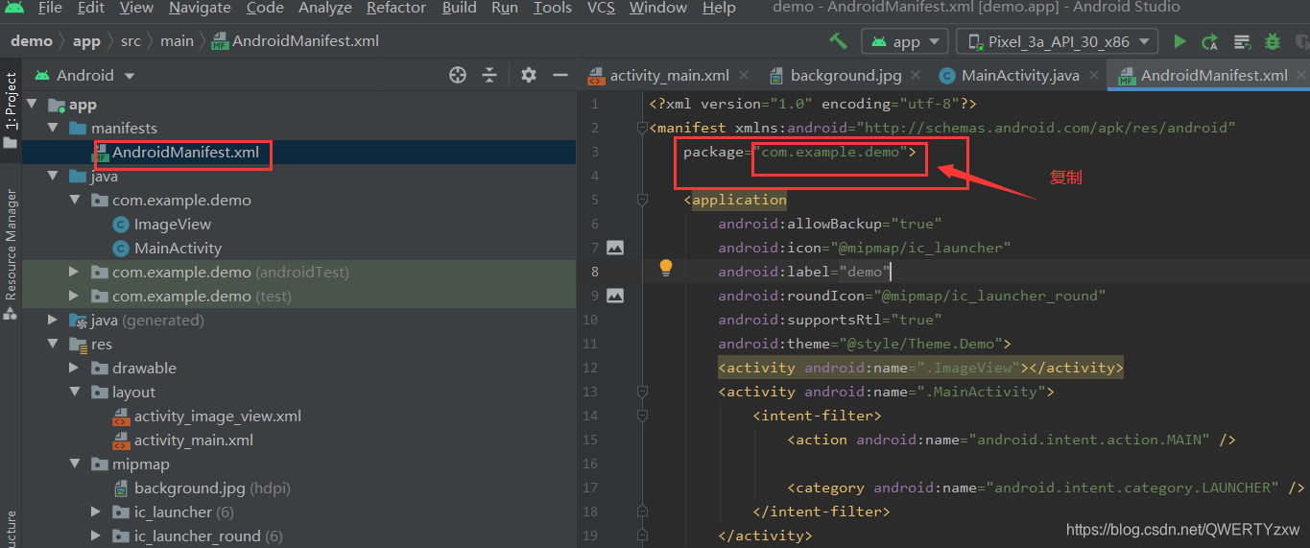Collapse all with the project panel icon
This screenshot has height=548, width=1310.
[489, 75]
